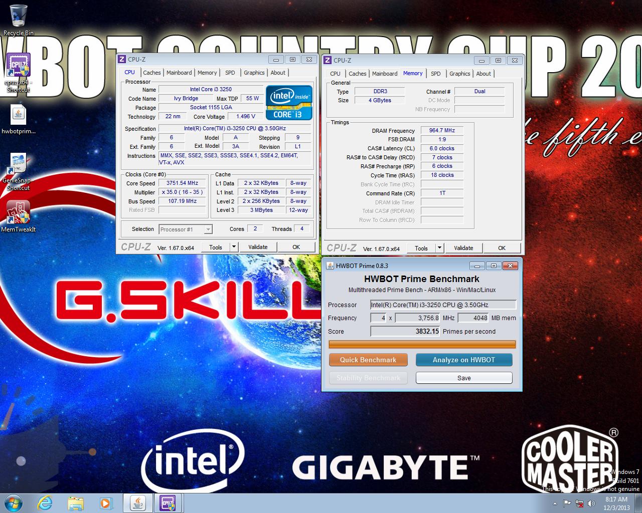Select the Graphics tab in the left CPU-Z window
This screenshot has width=642, height=513.
point(254,73)
